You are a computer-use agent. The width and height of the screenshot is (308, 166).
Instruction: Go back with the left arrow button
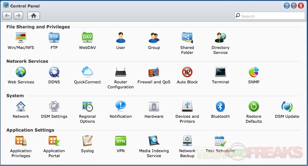point(7,16)
